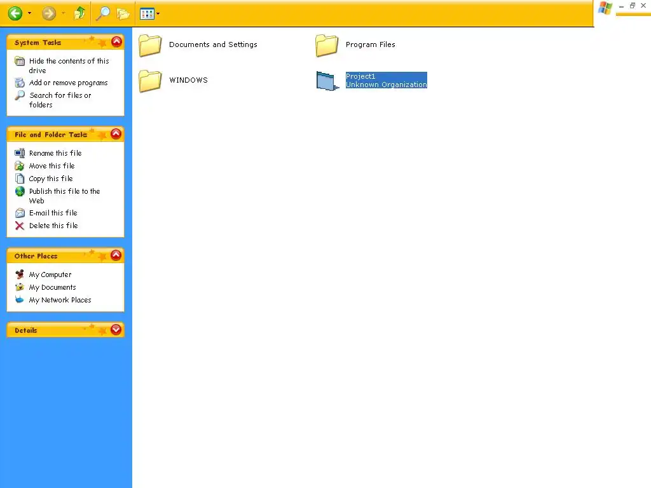
Task: Click the My Computer mouse icon
Action: pos(20,274)
